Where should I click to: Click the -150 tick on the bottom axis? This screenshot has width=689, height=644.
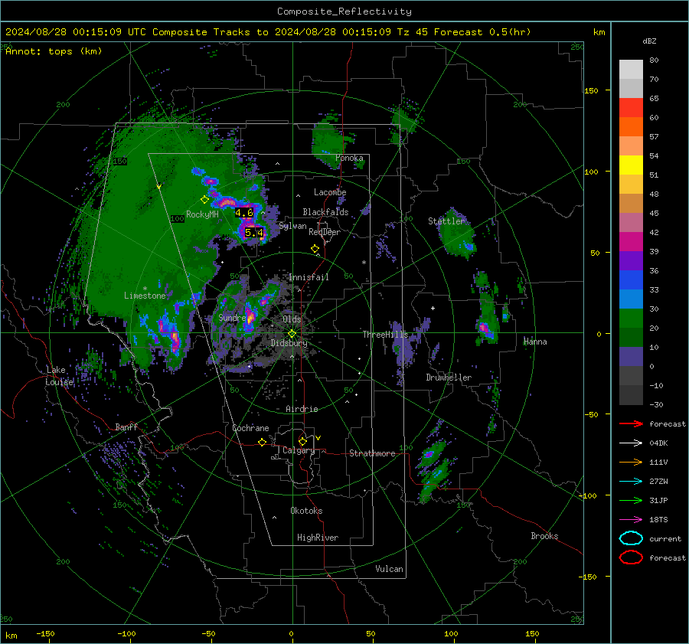[x=45, y=633]
